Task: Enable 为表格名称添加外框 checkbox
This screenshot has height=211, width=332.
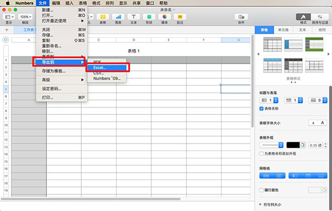Action: pyautogui.click(x=262, y=154)
